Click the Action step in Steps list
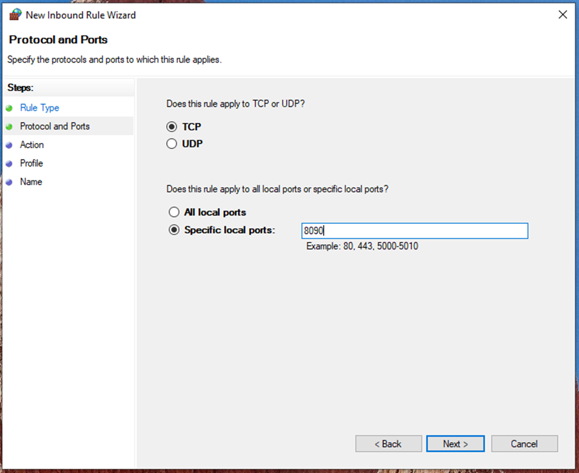Image resolution: width=579 pixels, height=473 pixels. [32, 145]
